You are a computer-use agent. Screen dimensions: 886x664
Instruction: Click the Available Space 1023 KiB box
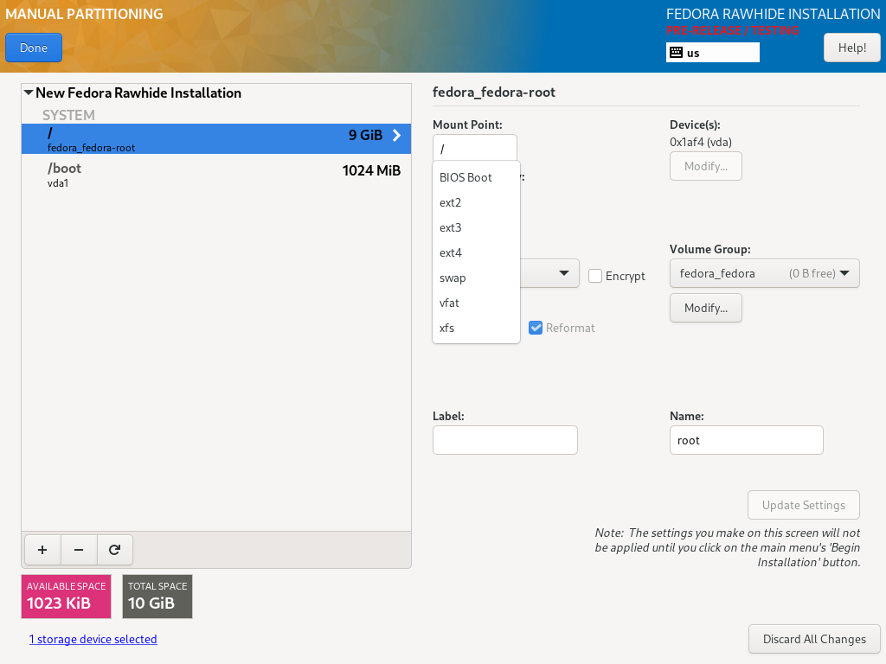tap(66, 597)
